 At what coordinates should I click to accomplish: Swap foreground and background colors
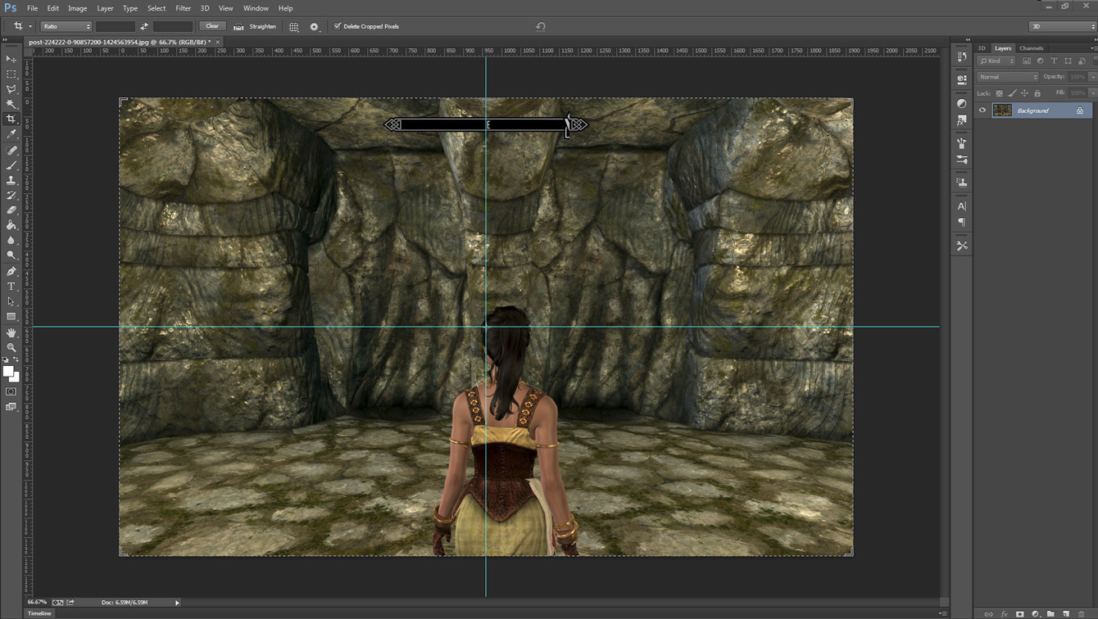coord(16,359)
